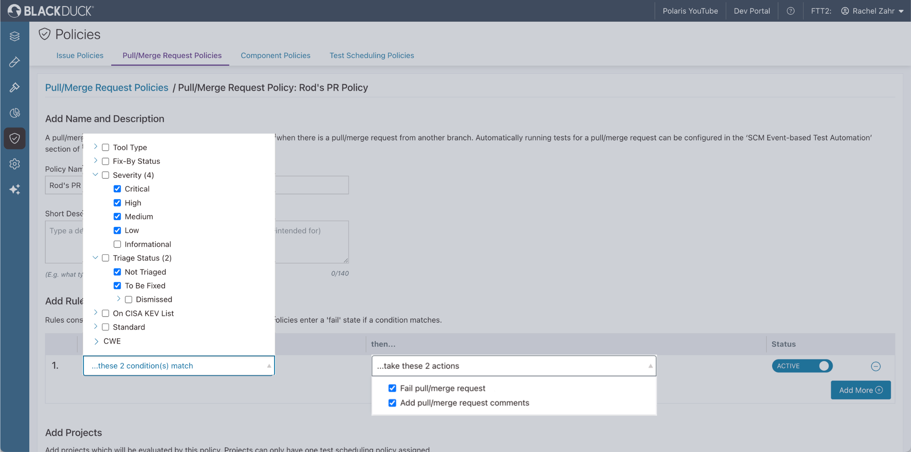The image size is (911, 452).
Task: Click the shield icon next to Policies heading
Action: pos(44,34)
